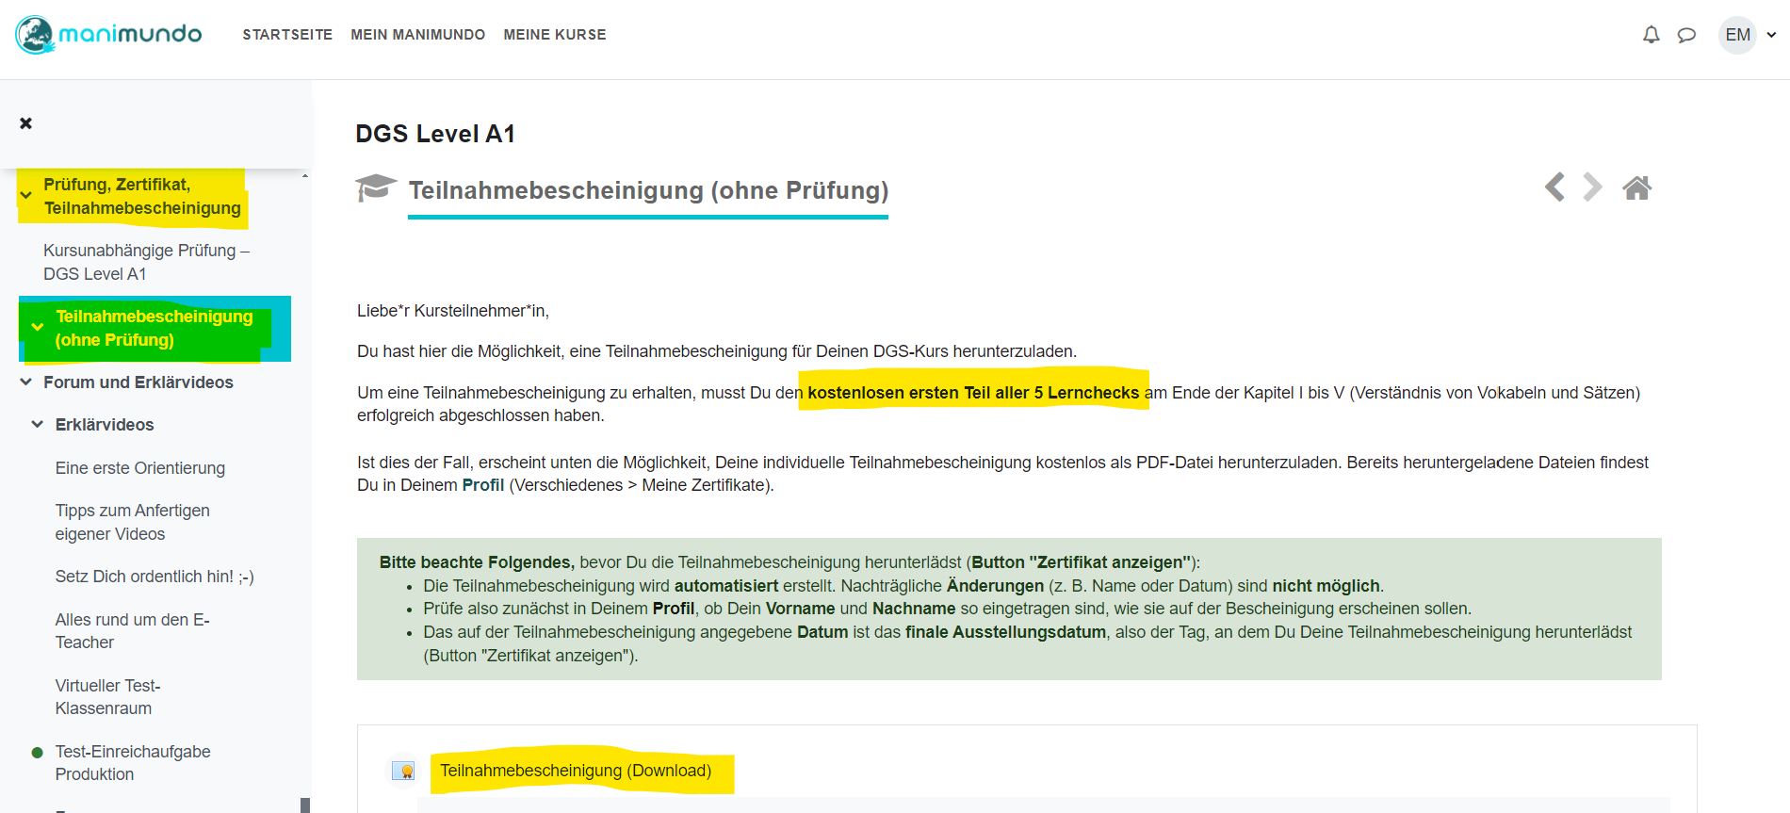Collapse the Erklärvideos subsection
The height and width of the screenshot is (813, 1790).
(x=38, y=425)
